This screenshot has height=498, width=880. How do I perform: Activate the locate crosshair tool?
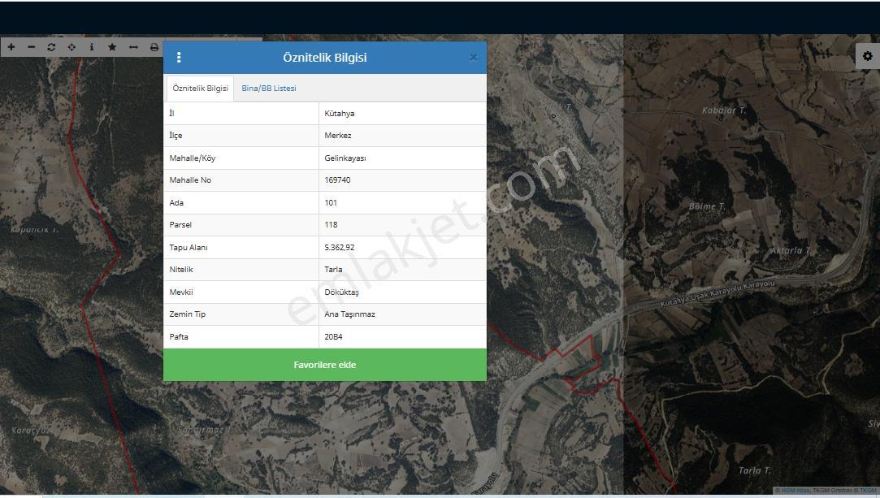pos(72,47)
